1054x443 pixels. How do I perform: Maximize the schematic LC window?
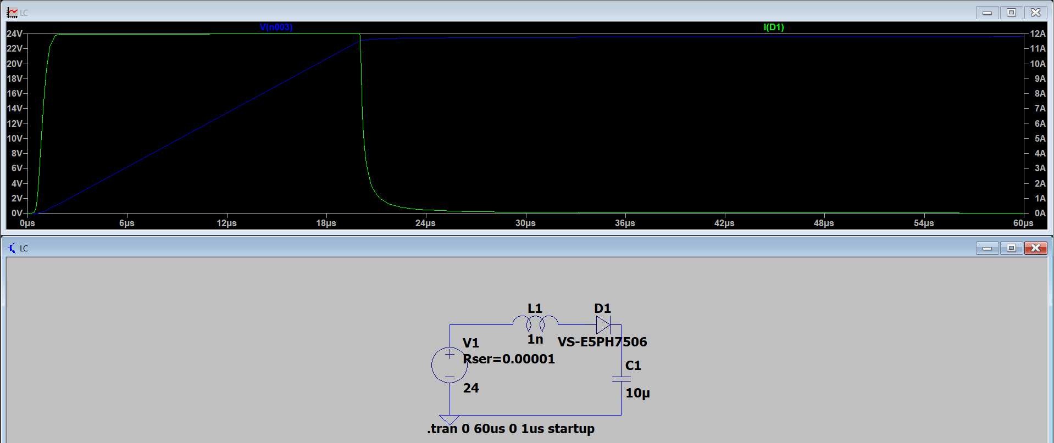[x=1011, y=248]
